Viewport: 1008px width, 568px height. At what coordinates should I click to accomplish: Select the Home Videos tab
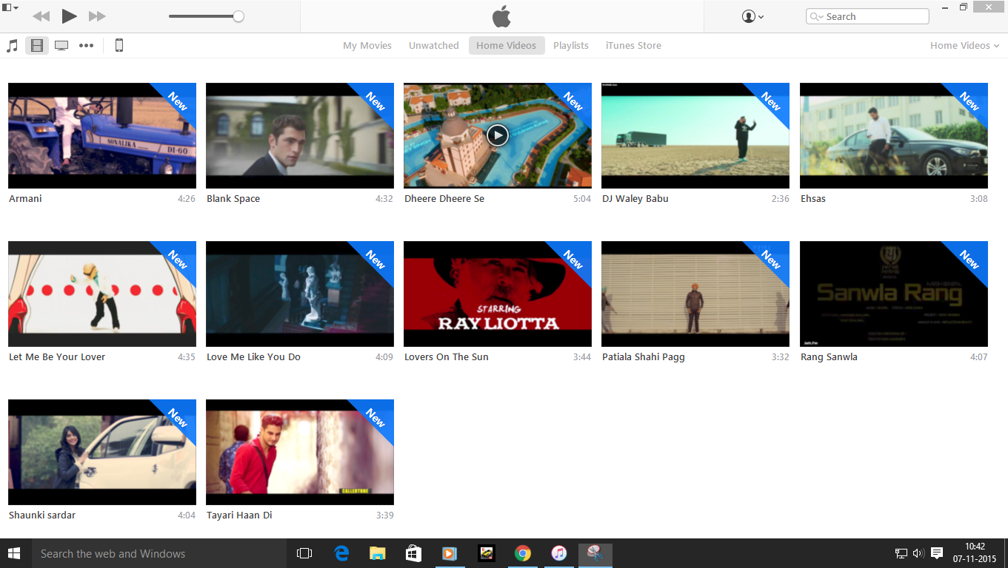507,46
